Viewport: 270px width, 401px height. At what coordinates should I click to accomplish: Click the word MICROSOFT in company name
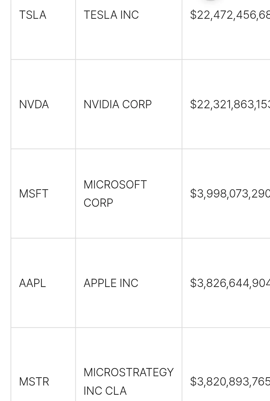(115, 185)
